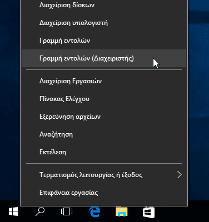Choose Αναζήτηση from the menu
The image size is (209, 222).
[x=104, y=134]
